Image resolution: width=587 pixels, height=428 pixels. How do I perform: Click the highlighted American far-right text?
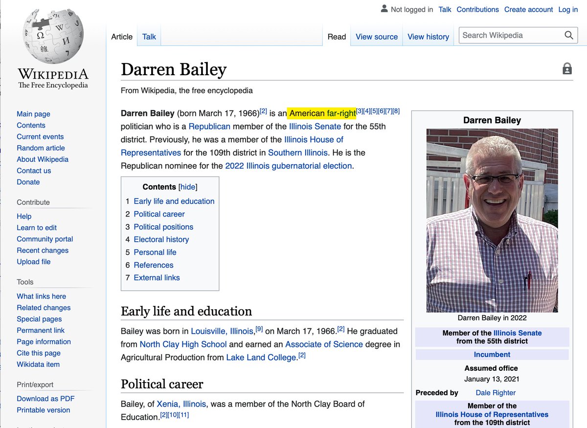[322, 113]
